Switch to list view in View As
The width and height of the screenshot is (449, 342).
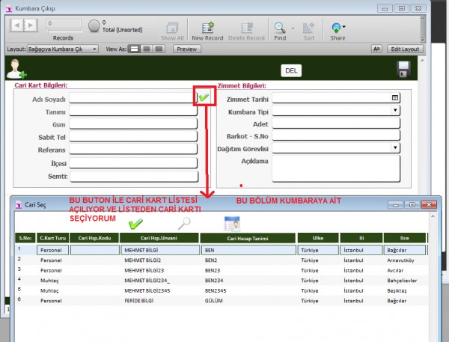[147, 49]
